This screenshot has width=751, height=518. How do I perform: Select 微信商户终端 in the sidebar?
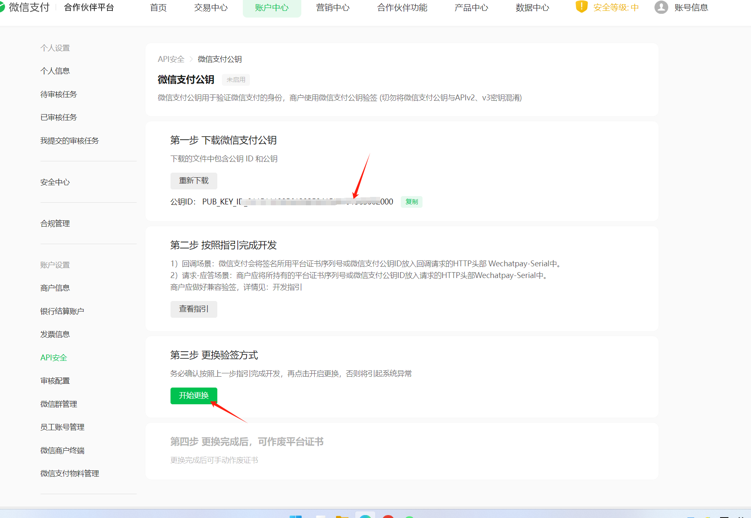[62, 451]
